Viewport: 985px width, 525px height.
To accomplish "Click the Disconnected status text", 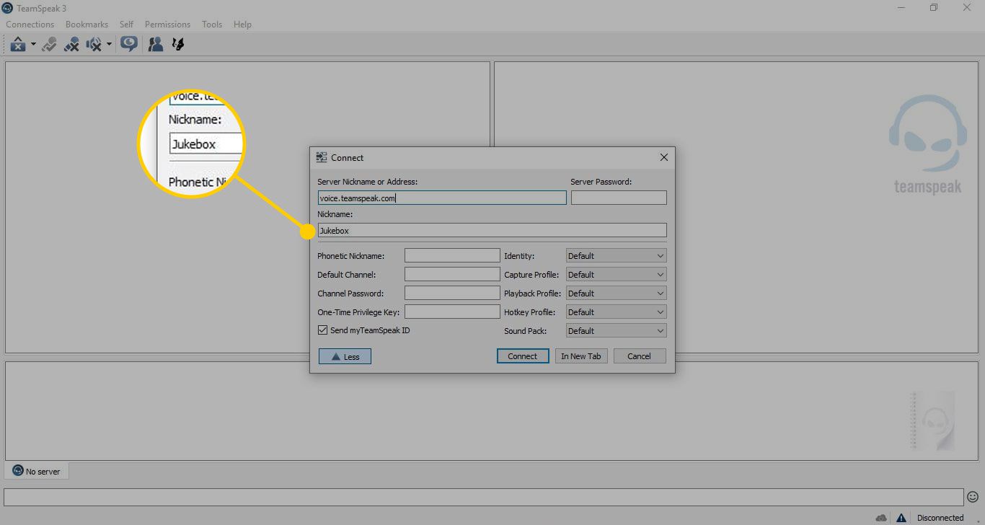I will (940, 518).
